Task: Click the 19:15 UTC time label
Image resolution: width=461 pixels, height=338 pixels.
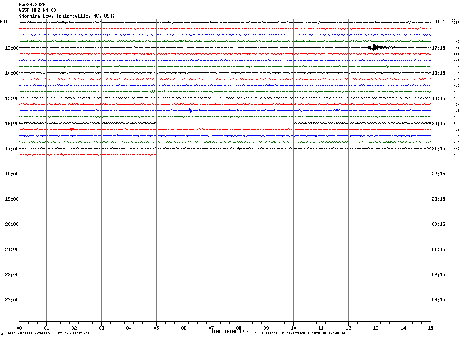Action: 439,98
